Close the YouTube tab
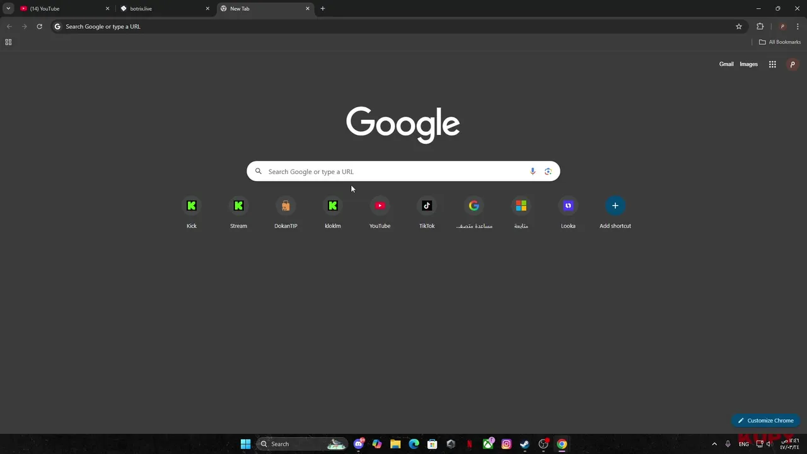This screenshot has height=454, width=807. pos(107,9)
